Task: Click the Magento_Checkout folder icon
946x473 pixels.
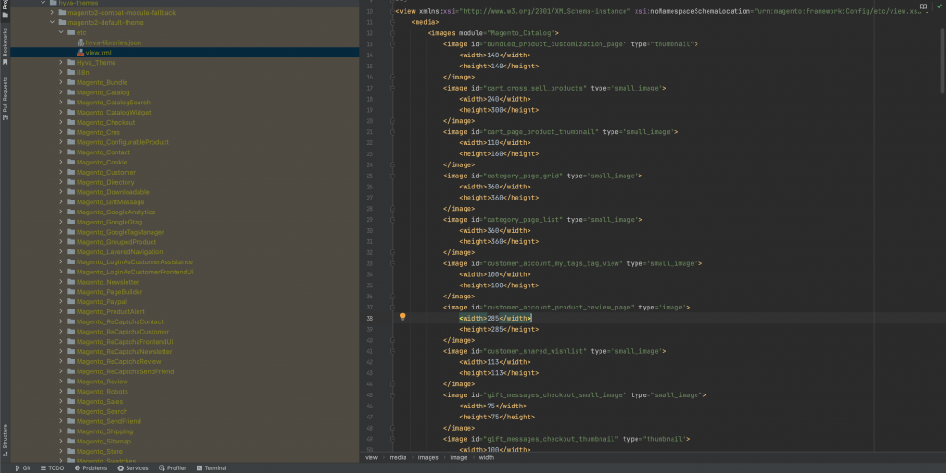Action: point(70,123)
